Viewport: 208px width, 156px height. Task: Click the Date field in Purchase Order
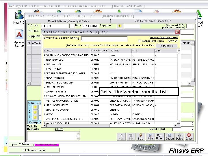[x=90, y=26]
